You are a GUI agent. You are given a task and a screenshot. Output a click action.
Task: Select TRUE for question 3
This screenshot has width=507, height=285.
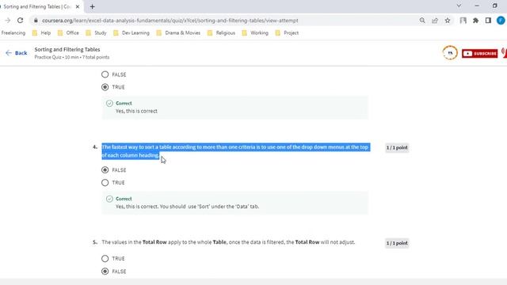[105, 87]
